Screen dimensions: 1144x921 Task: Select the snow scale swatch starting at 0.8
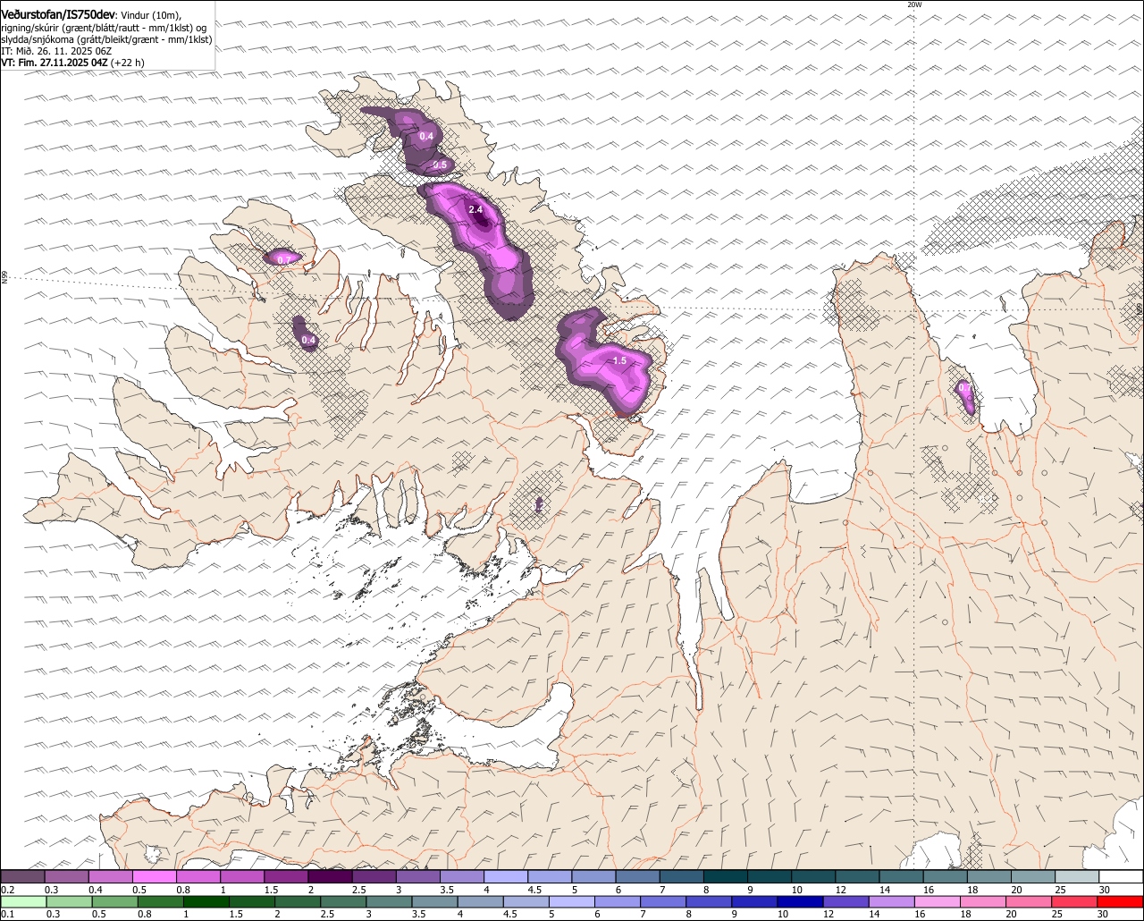click(x=198, y=876)
